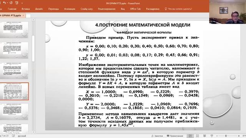Start slideshow from beginning icon in title bar
This screenshot has width=246, height=138.
click(17, 3)
